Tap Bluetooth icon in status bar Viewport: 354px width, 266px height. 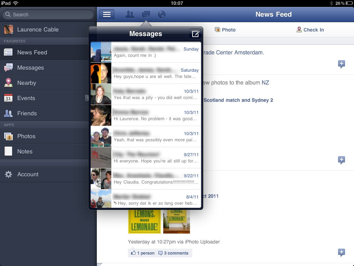pyautogui.click(x=331, y=3)
